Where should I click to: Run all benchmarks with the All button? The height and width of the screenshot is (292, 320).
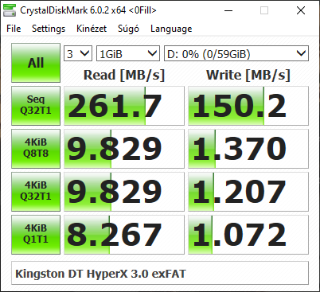36,63
